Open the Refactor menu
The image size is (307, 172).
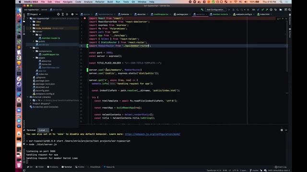pyautogui.click(x=100, y=2)
